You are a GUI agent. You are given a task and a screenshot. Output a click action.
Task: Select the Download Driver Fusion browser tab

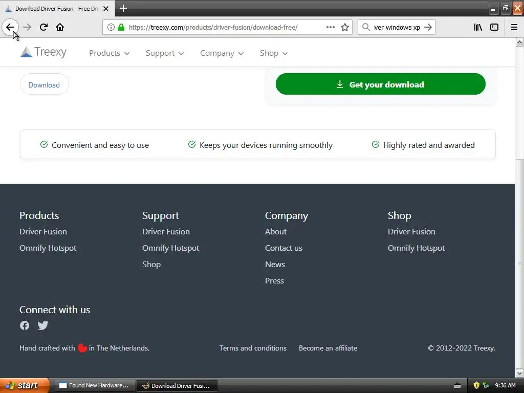point(57,9)
